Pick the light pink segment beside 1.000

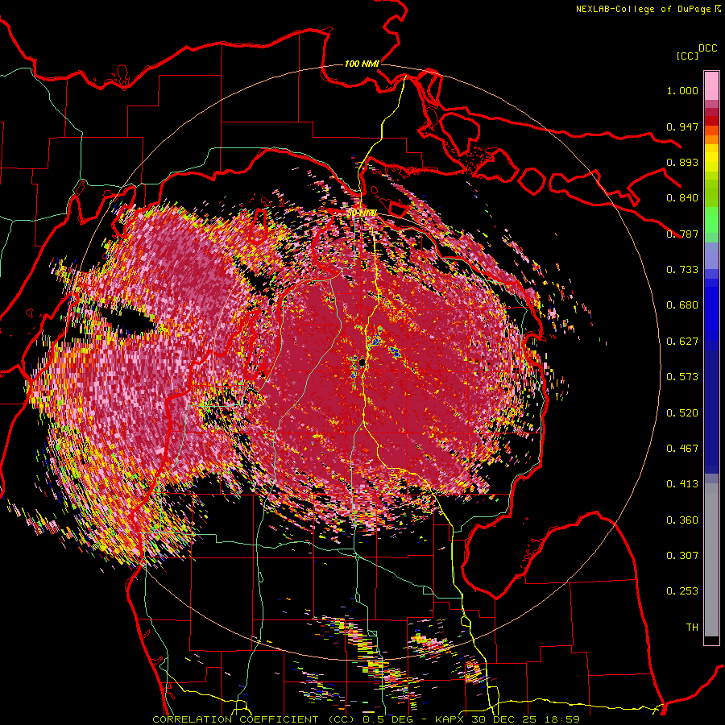click(x=711, y=85)
